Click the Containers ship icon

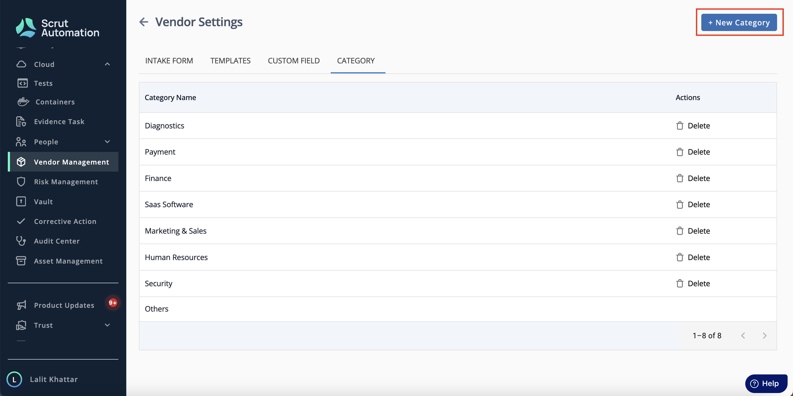click(x=23, y=102)
